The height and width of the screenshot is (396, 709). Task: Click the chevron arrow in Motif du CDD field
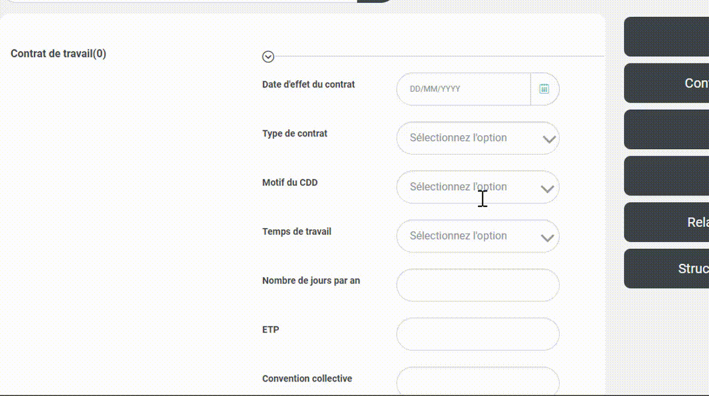[x=547, y=188]
